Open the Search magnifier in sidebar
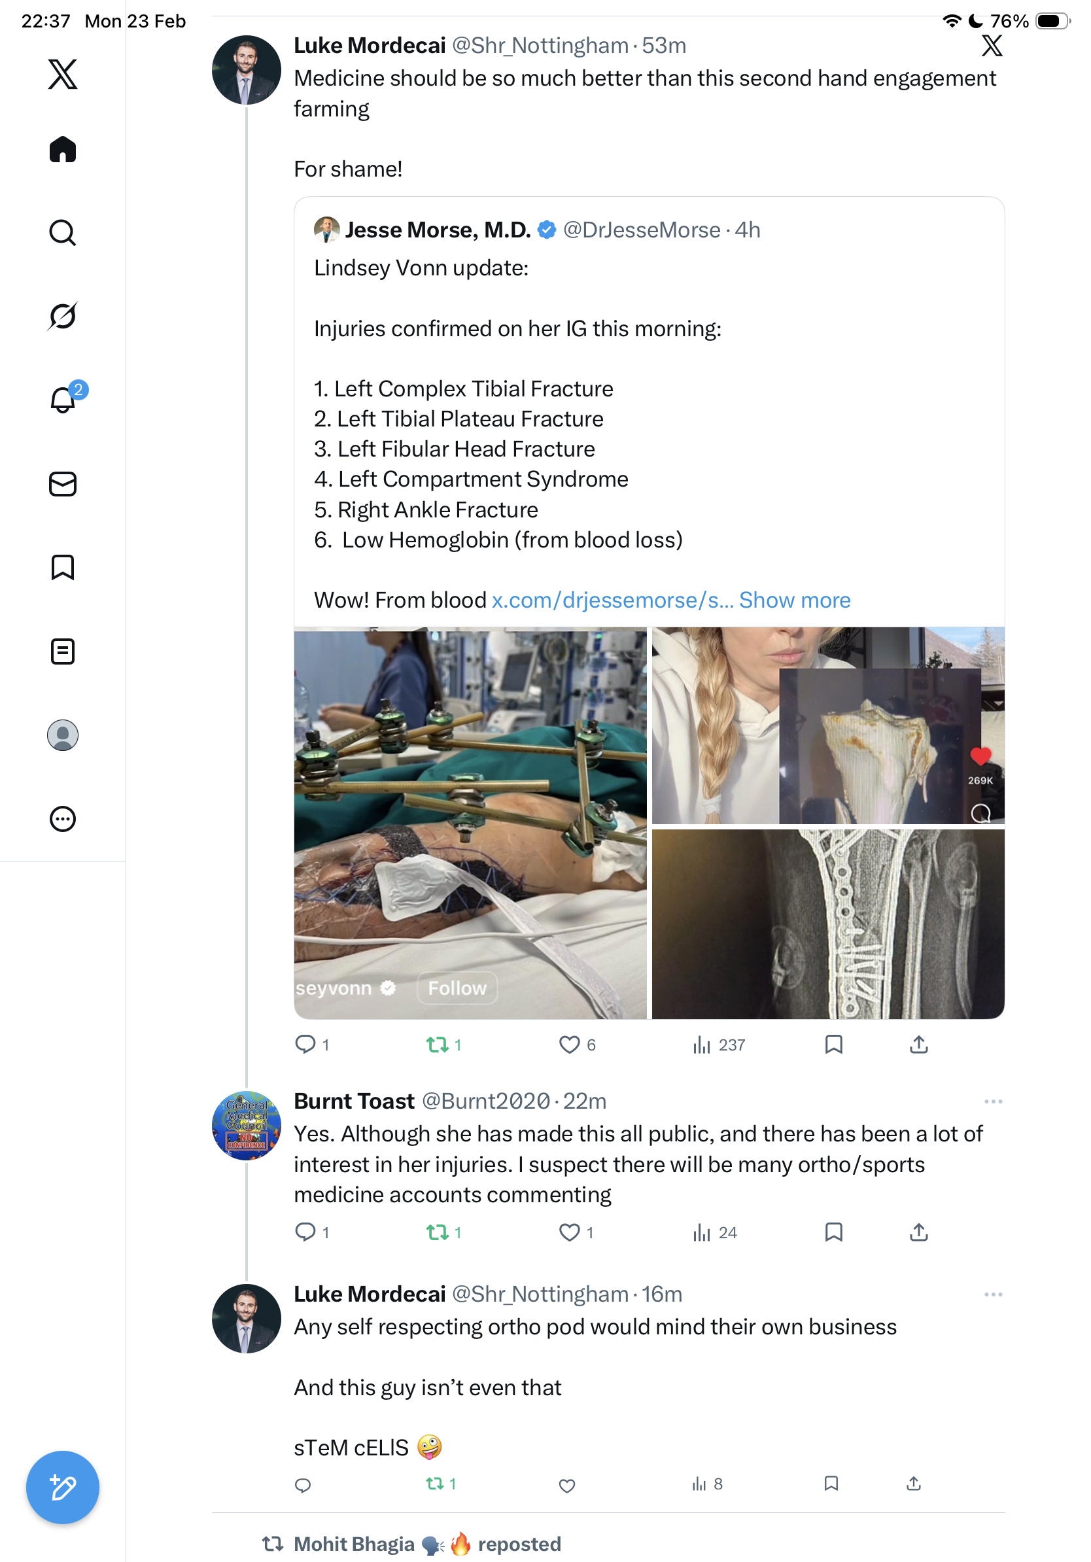Image resolution: width=1091 pixels, height=1562 pixels. 63,233
